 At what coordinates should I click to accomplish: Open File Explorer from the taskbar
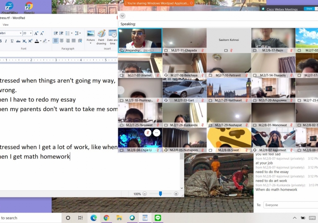(119, 218)
